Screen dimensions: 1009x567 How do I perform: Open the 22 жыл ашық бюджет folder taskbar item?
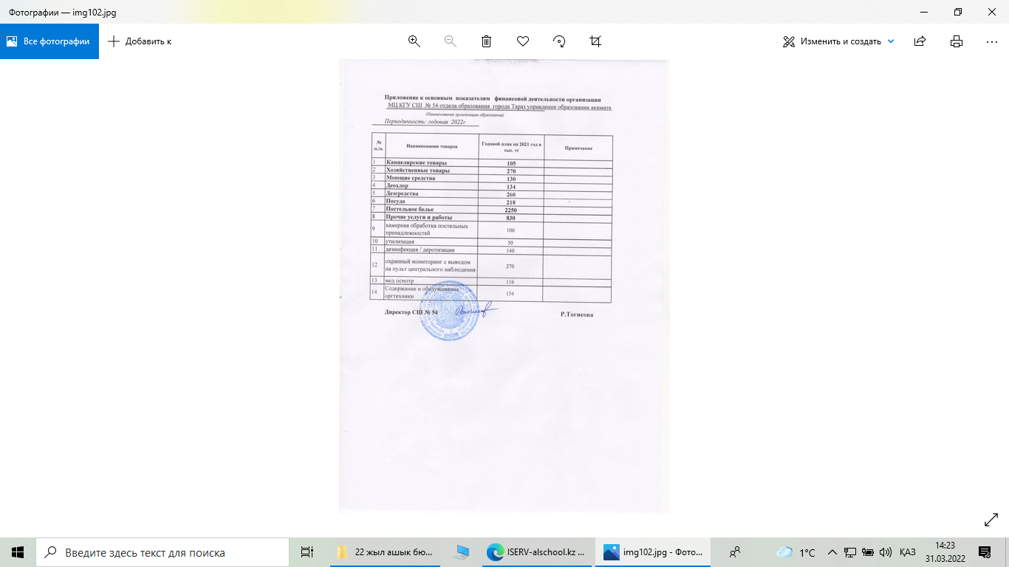(x=386, y=552)
